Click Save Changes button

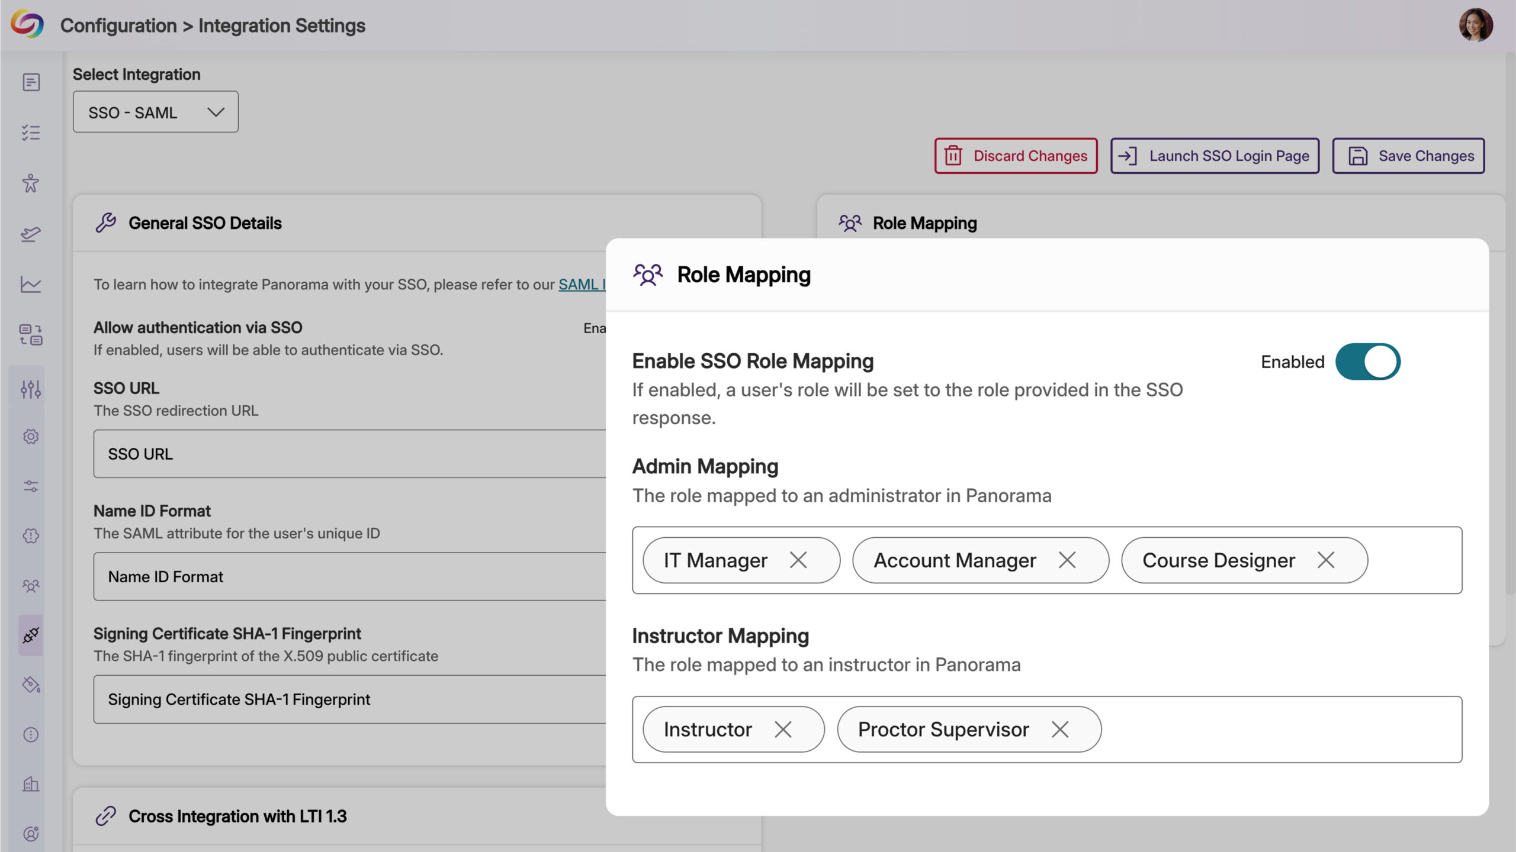point(1408,156)
